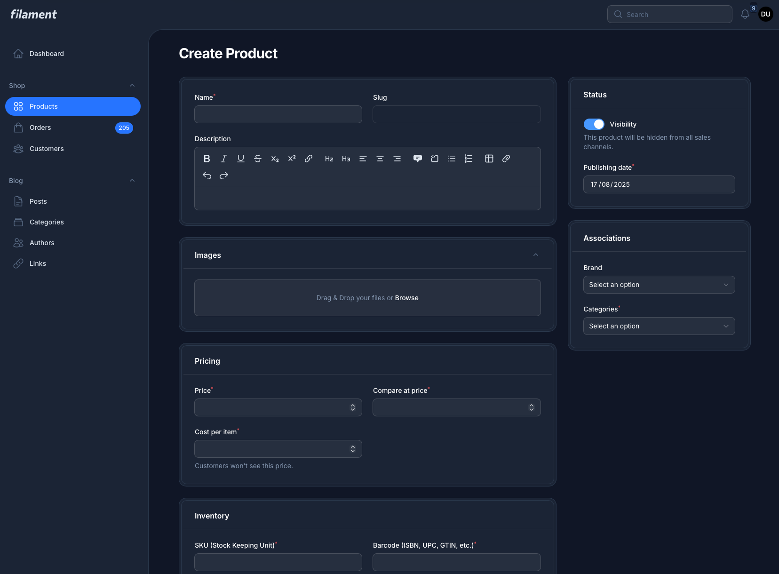Image resolution: width=779 pixels, height=574 pixels.
Task: Apply H2 heading in Description editor
Action: point(329,159)
